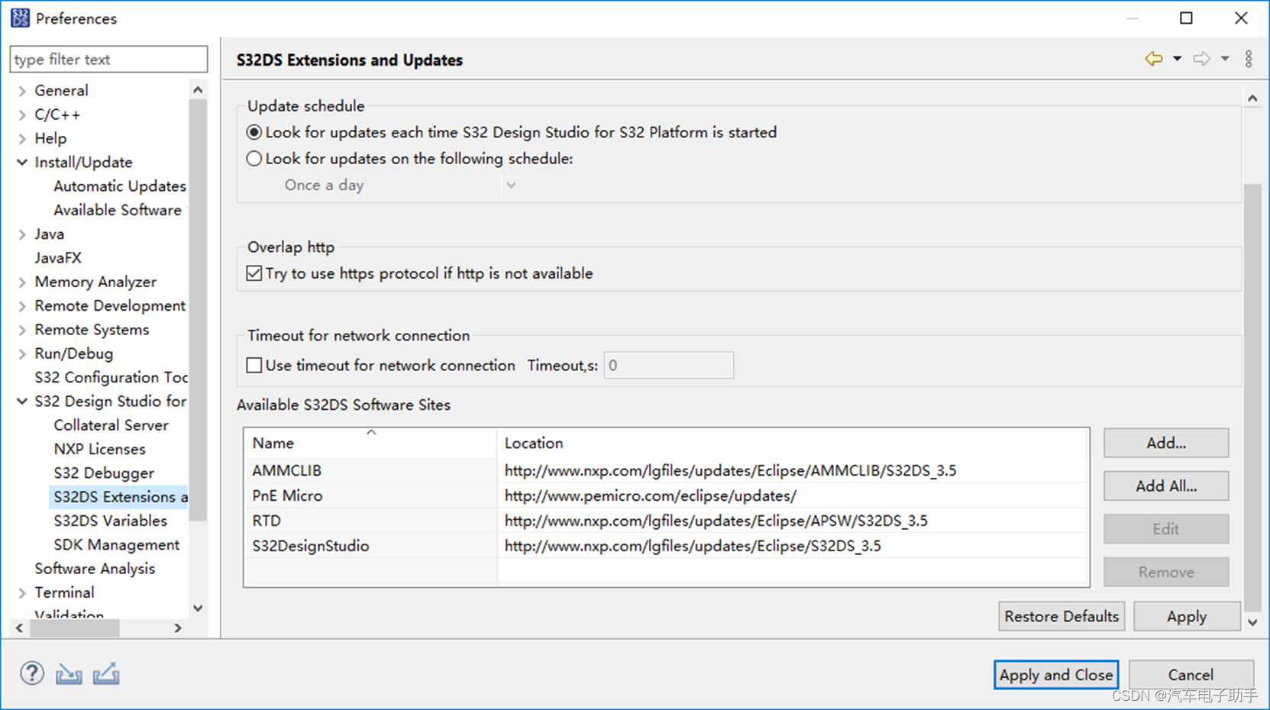Open S32 Configuration Tools preference page
Image resolution: width=1270 pixels, height=710 pixels.
(111, 378)
